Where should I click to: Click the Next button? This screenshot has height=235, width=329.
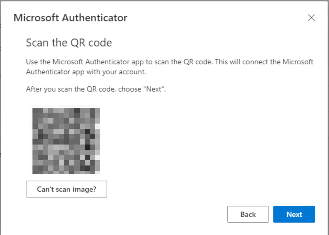tap(294, 214)
